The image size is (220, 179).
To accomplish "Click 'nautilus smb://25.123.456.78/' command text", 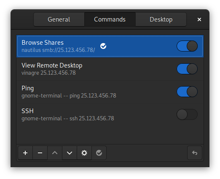I will click(58, 50).
